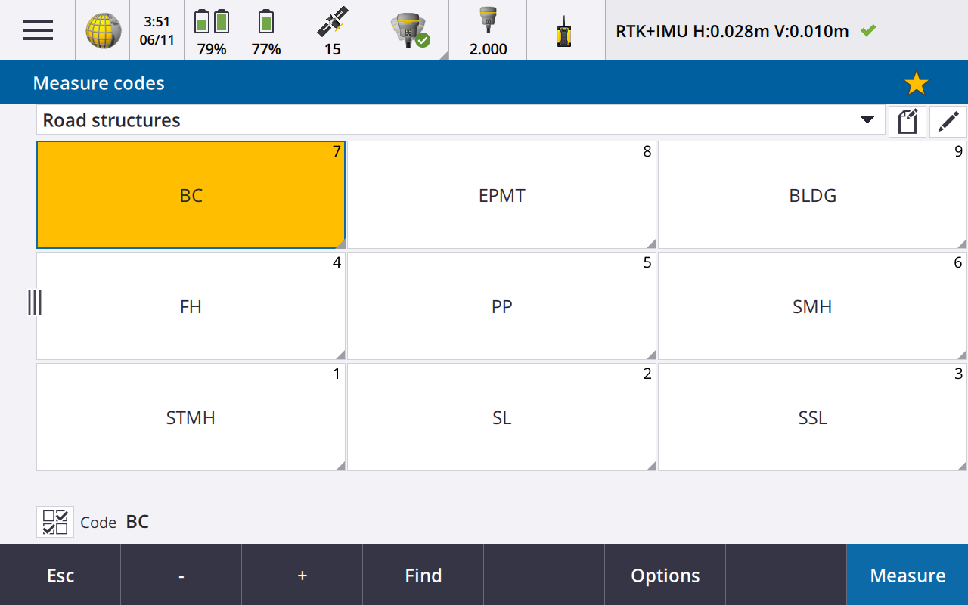Click the panel resize drag handle

pos(34,302)
